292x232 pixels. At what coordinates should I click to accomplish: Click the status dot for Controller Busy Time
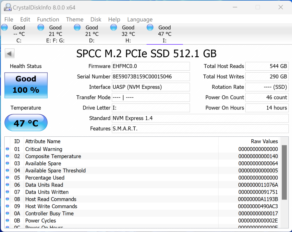click(x=7, y=213)
